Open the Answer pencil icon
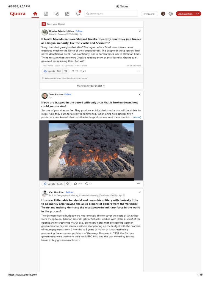 click(57, 14)
